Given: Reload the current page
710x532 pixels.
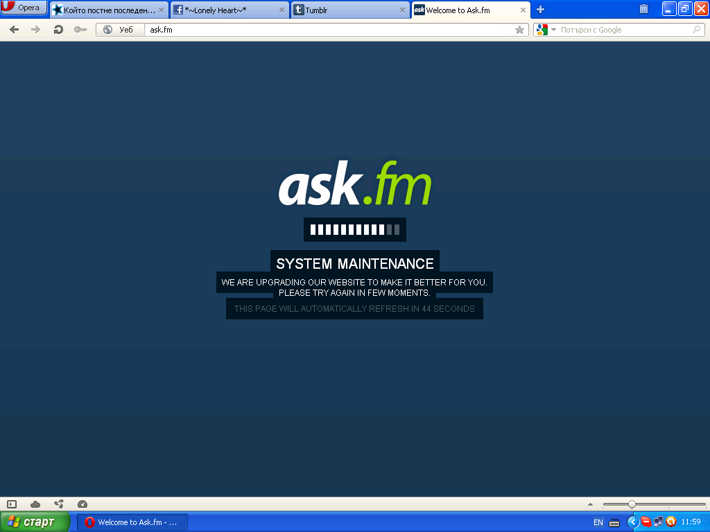Looking at the screenshot, I should click(x=58, y=30).
